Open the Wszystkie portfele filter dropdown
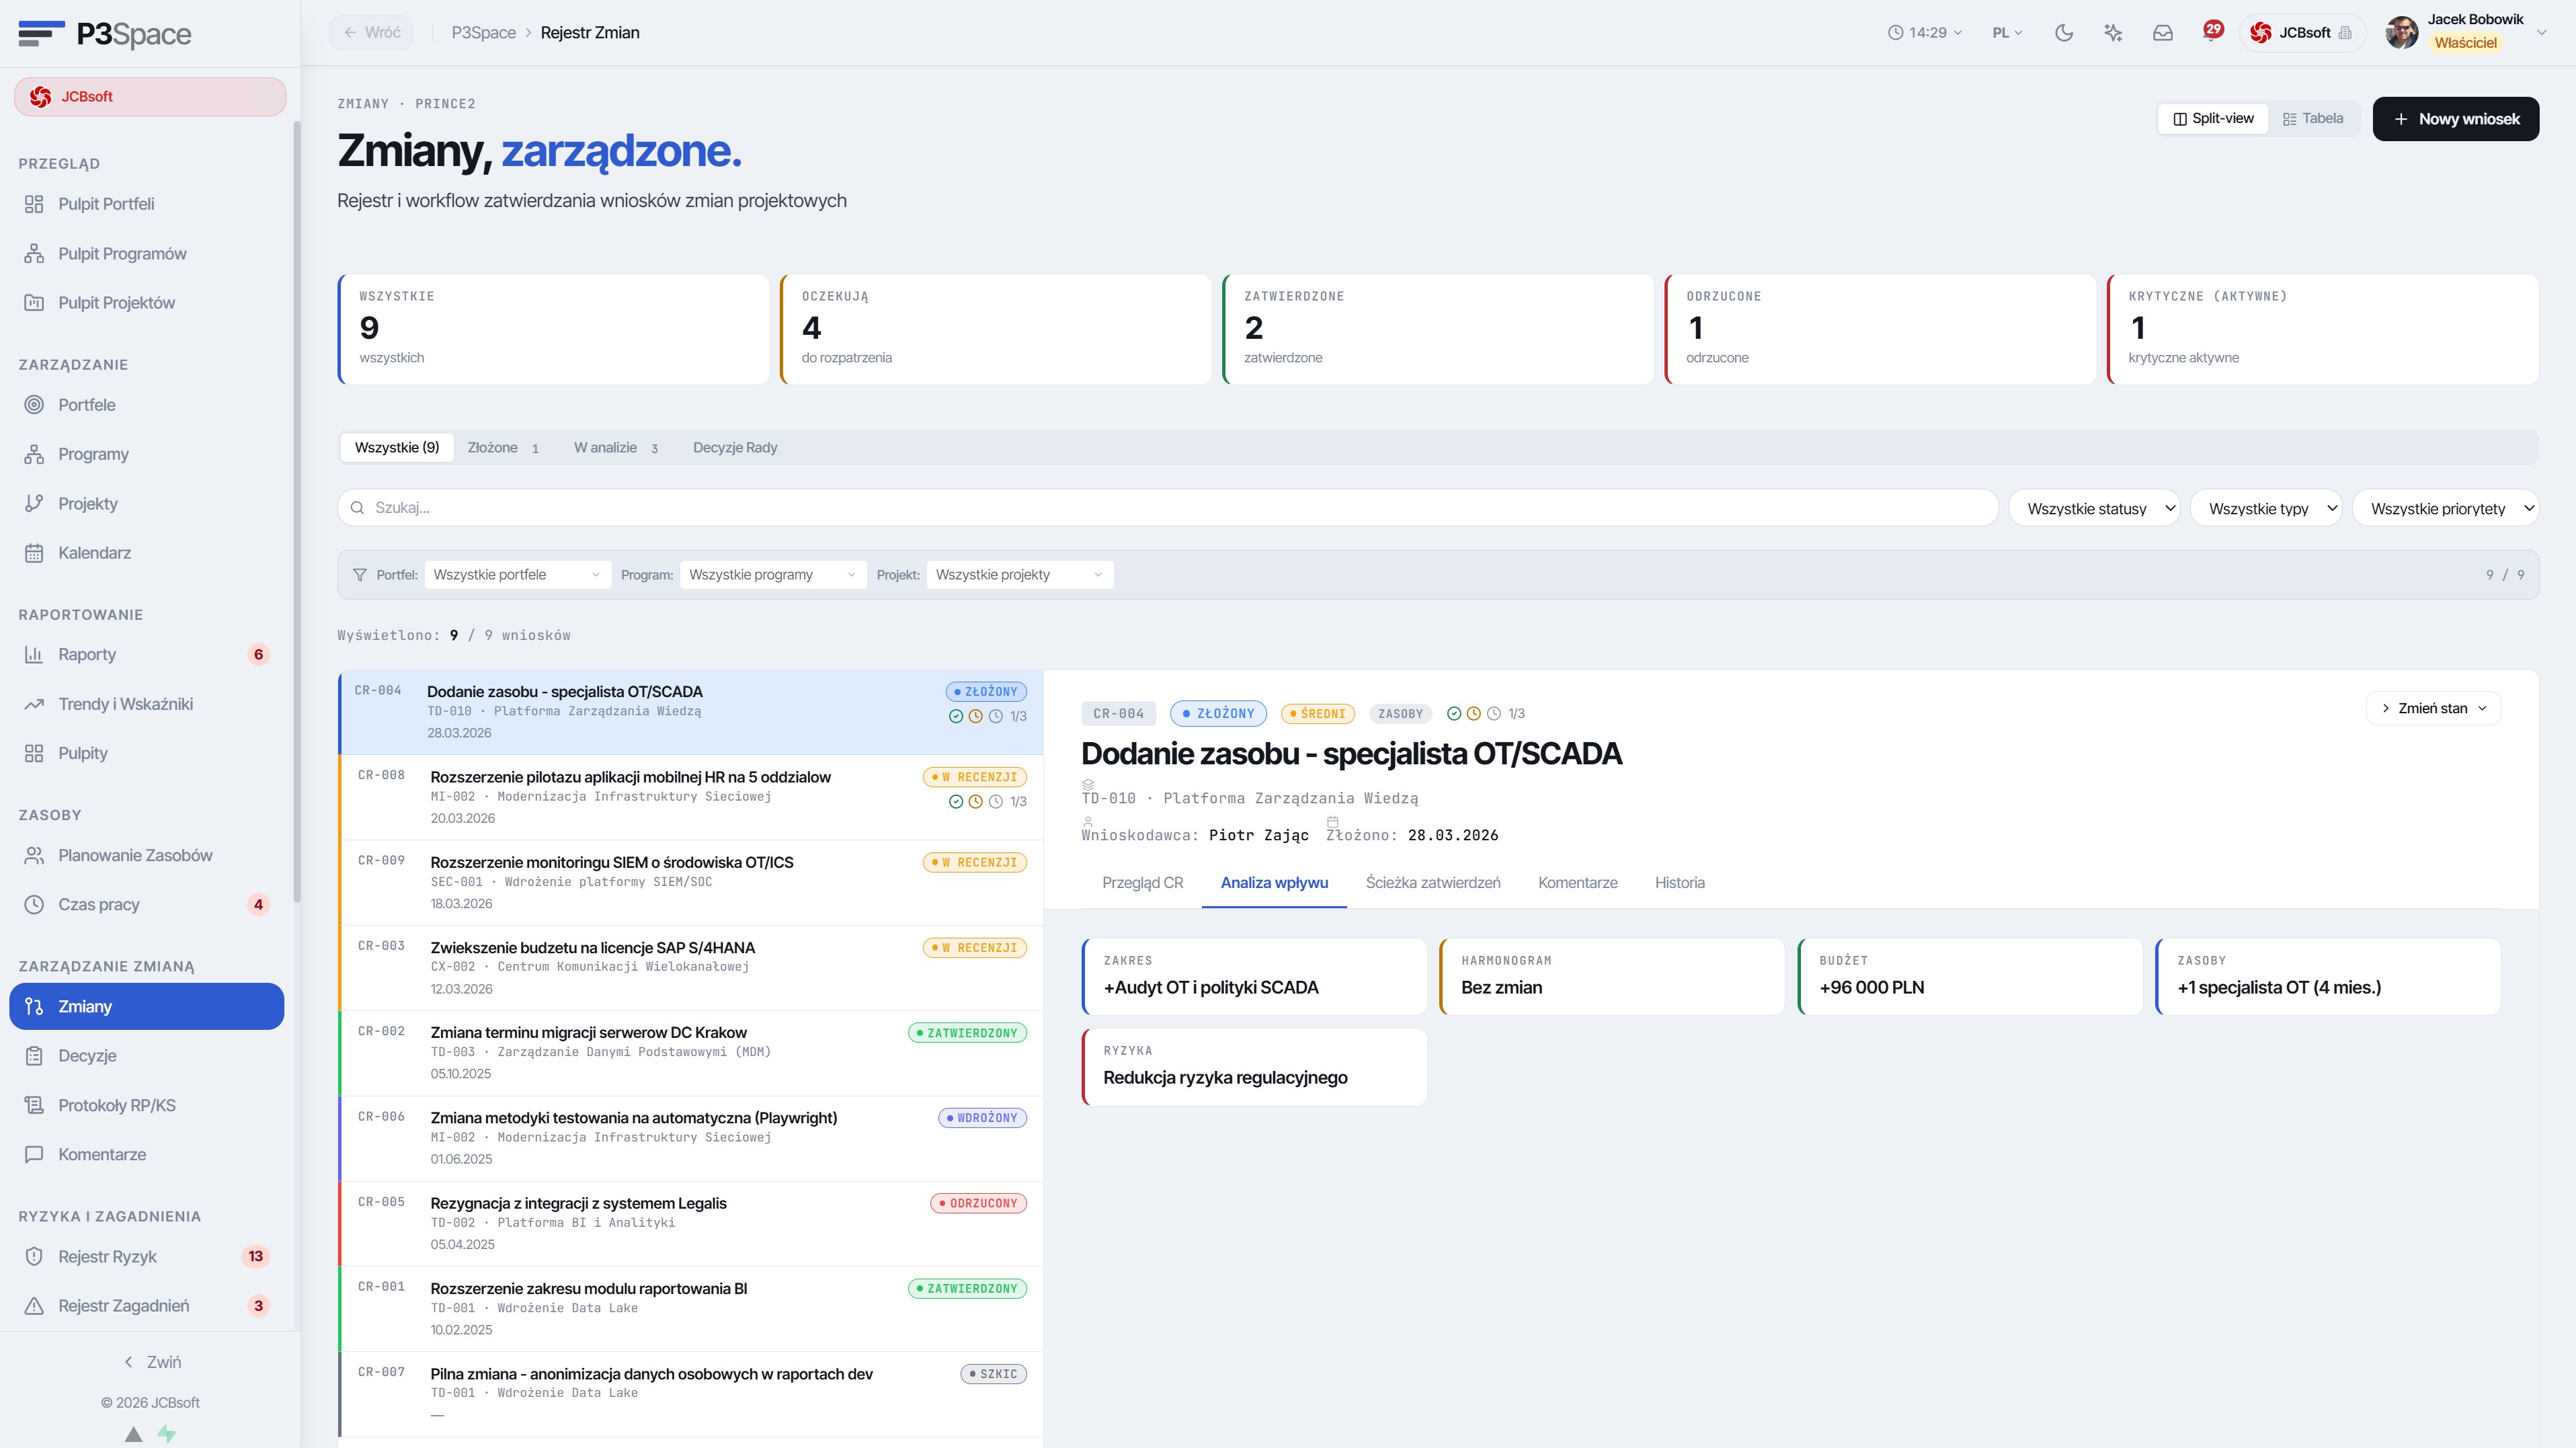Image resolution: width=2576 pixels, height=1448 pixels. click(x=517, y=575)
